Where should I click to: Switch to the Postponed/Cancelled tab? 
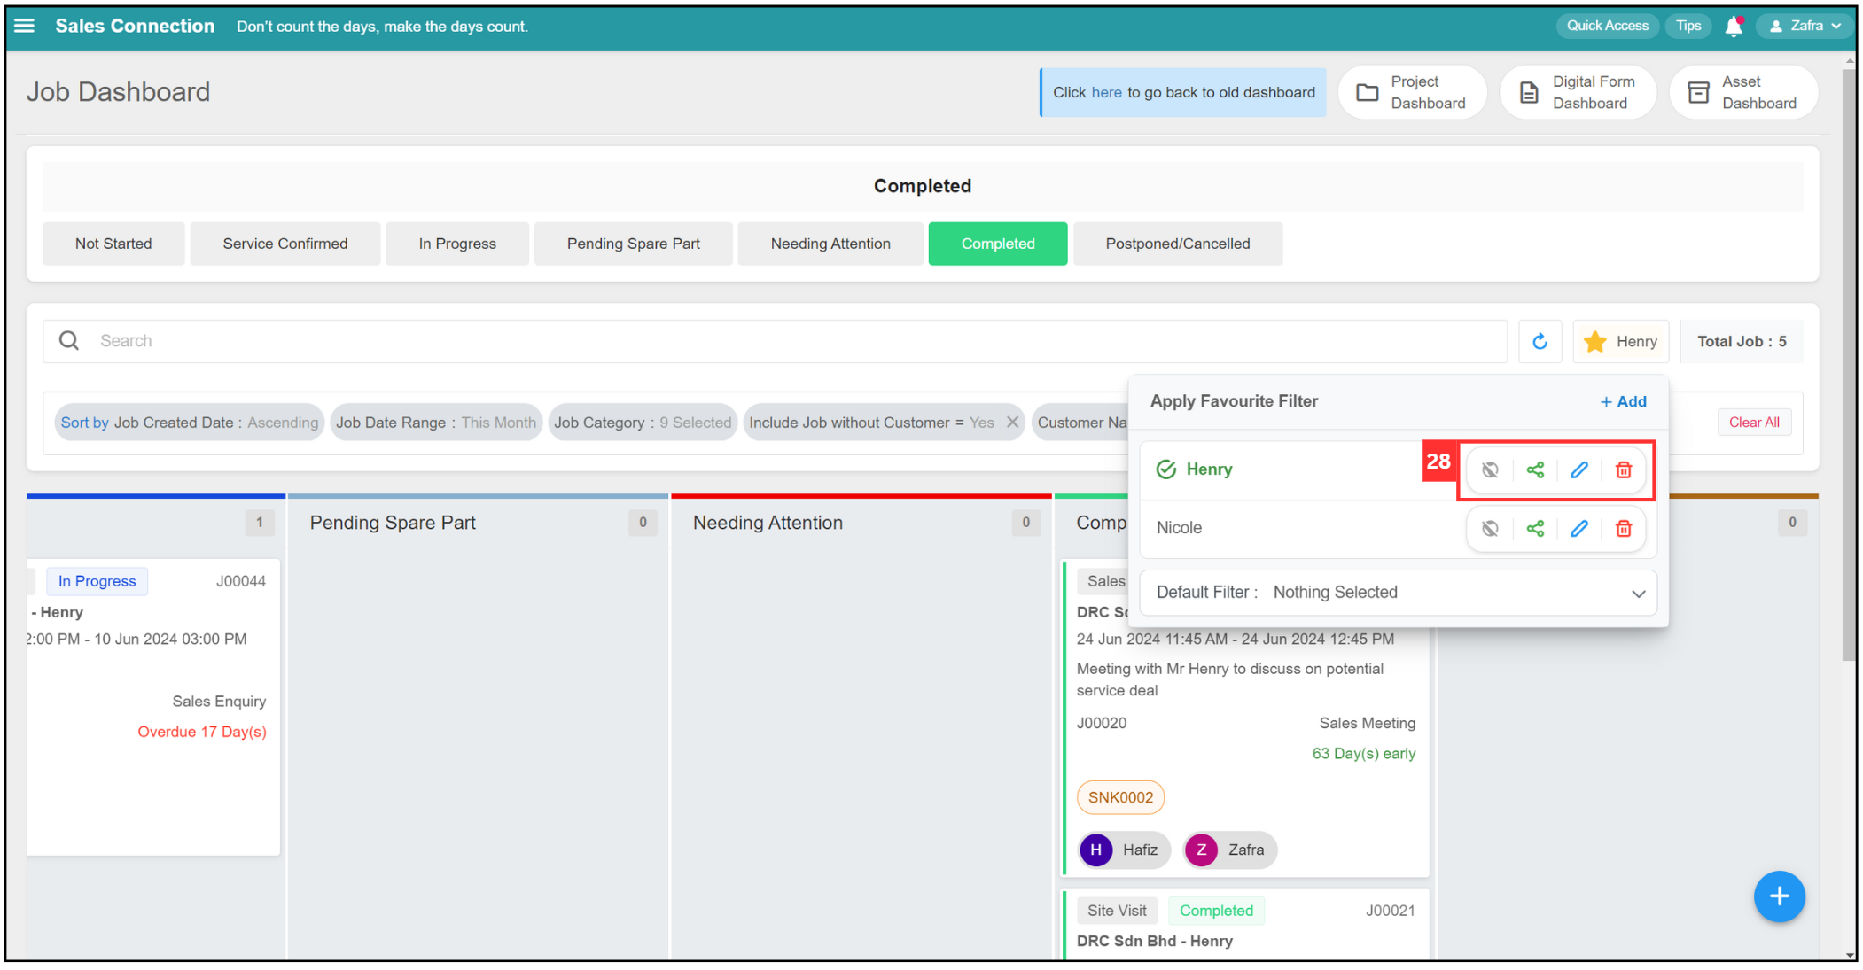pos(1178,244)
